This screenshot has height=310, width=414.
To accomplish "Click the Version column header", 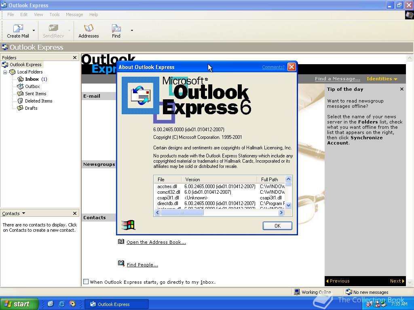I will pyautogui.click(x=219, y=180).
